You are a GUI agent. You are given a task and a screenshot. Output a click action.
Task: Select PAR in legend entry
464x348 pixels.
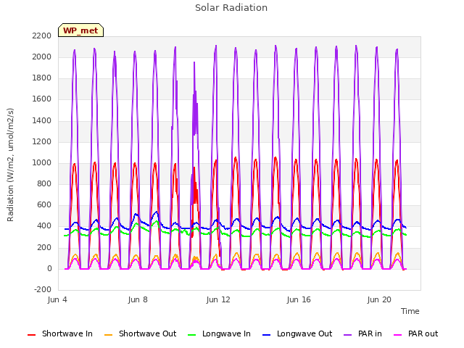pyautogui.click(x=362, y=333)
